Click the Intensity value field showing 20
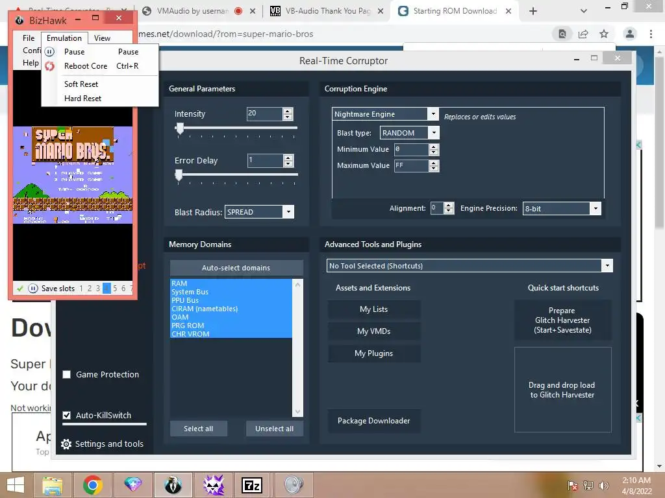 (265, 113)
